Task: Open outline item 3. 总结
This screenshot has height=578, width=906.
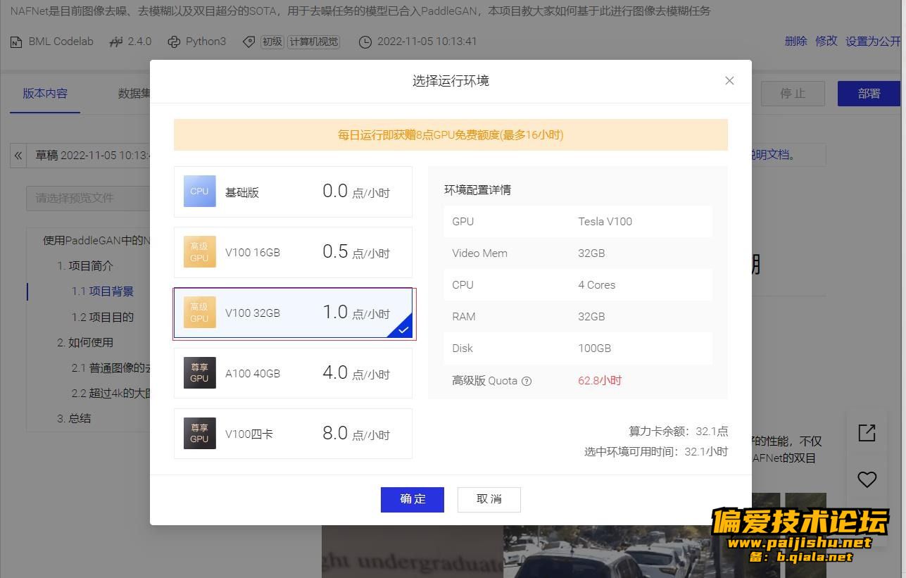Action: 74,418
